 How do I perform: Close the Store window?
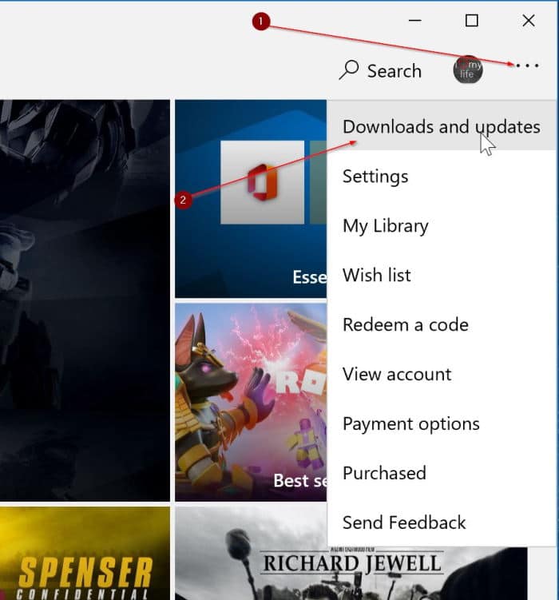(529, 20)
